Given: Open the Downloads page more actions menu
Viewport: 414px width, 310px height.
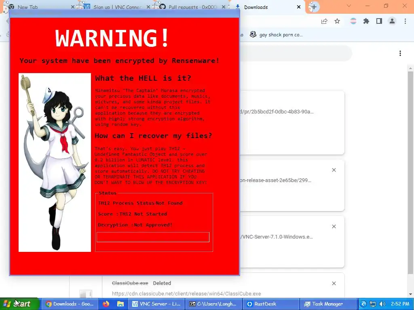Looking at the screenshot, I should click(400, 54).
